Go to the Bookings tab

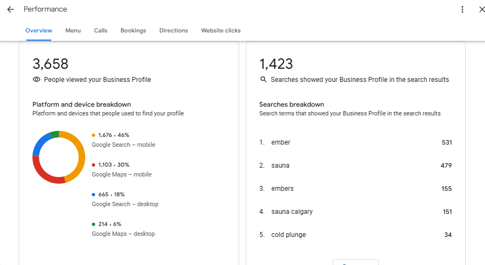133,31
